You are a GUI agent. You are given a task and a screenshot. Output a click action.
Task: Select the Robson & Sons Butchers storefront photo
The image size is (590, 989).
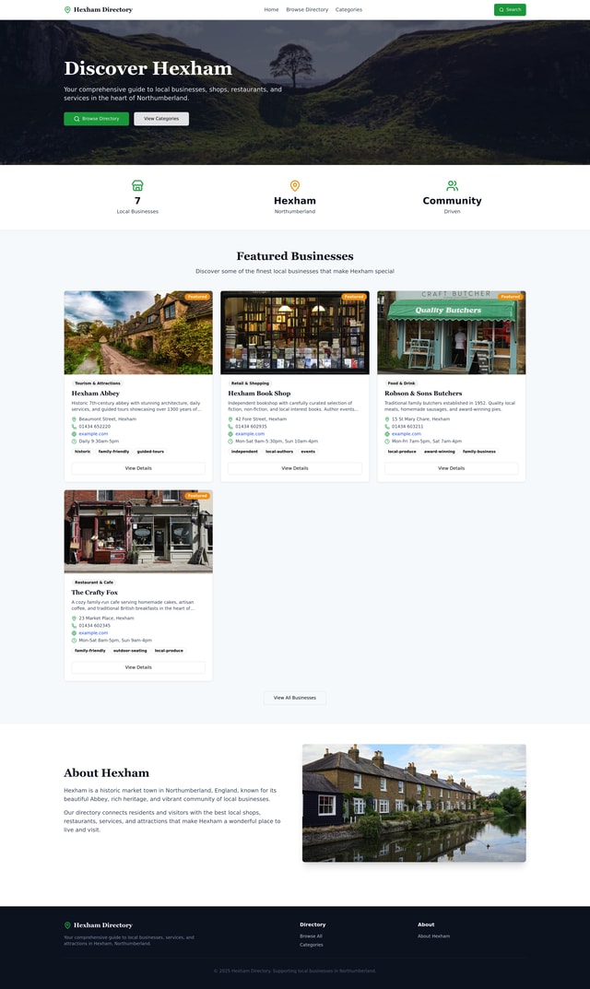(x=452, y=333)
